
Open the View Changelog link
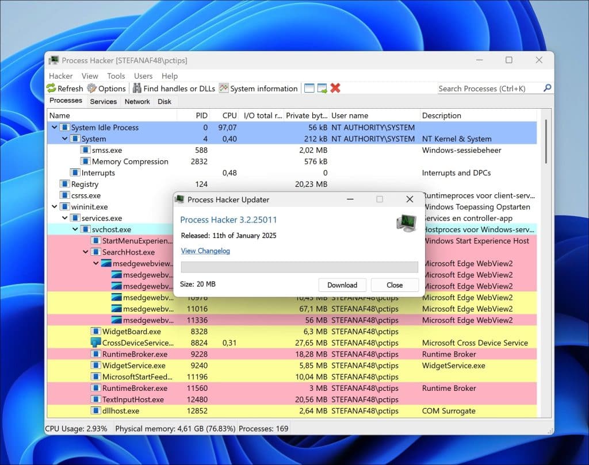click(x=205, y=251)
